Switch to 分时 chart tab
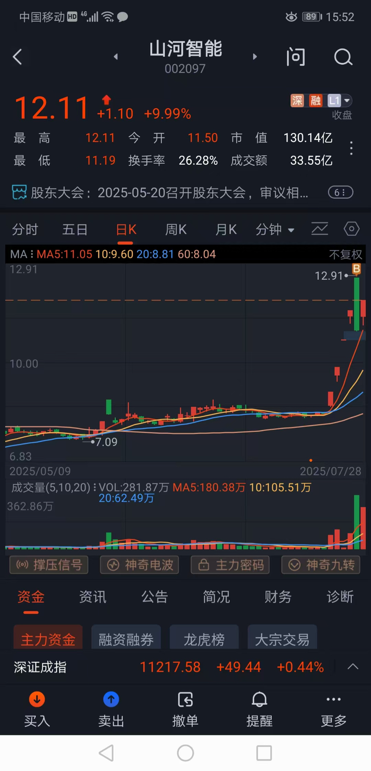Screen dimensions: 371x771 25,229
